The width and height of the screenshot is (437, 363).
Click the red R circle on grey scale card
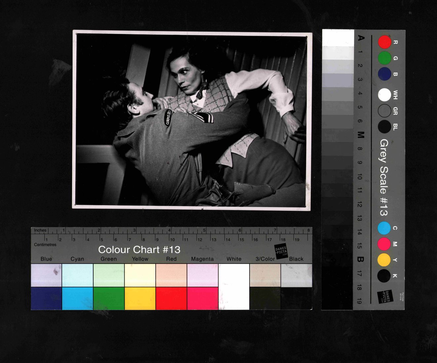[384, 42]
